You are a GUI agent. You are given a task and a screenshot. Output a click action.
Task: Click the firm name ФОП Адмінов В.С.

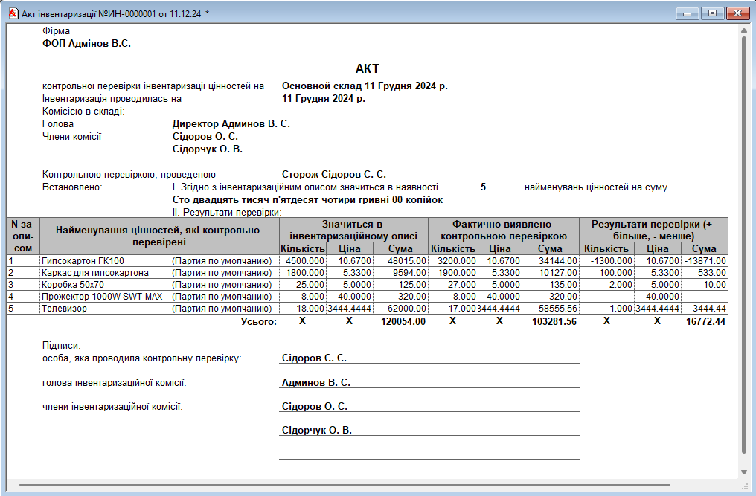click(86, 43)
